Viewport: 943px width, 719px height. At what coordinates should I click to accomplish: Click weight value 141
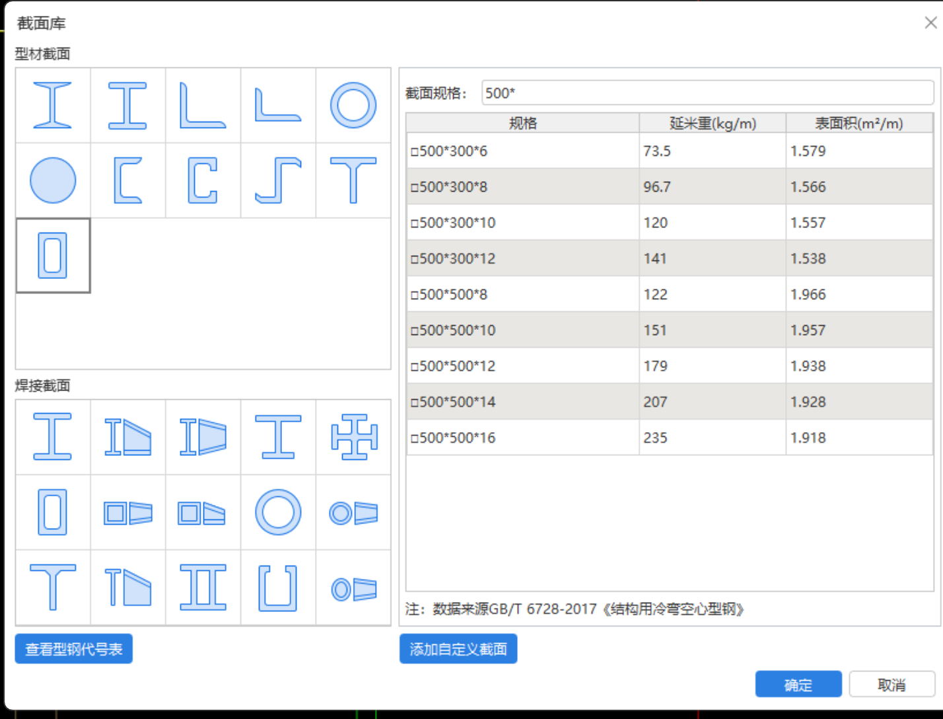(x=655, y=258)
